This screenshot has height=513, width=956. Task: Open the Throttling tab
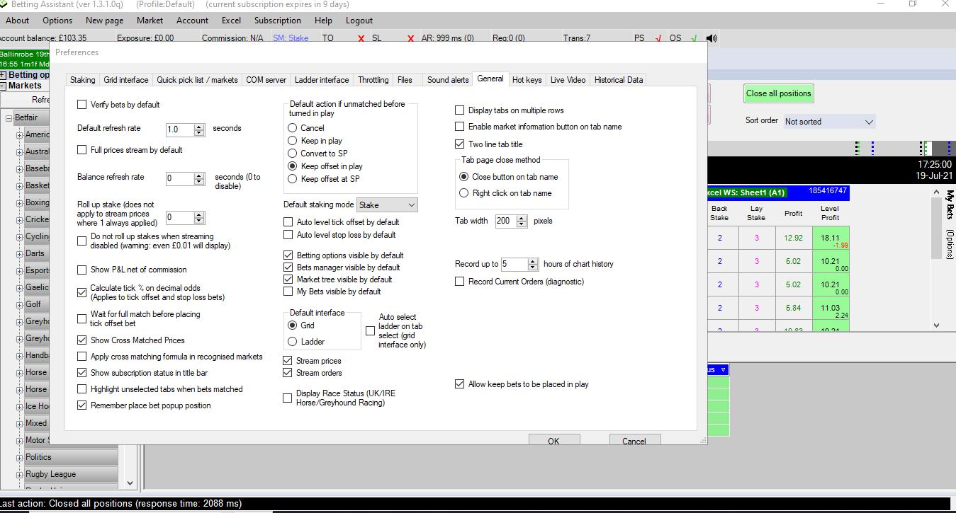pos(373,80)
